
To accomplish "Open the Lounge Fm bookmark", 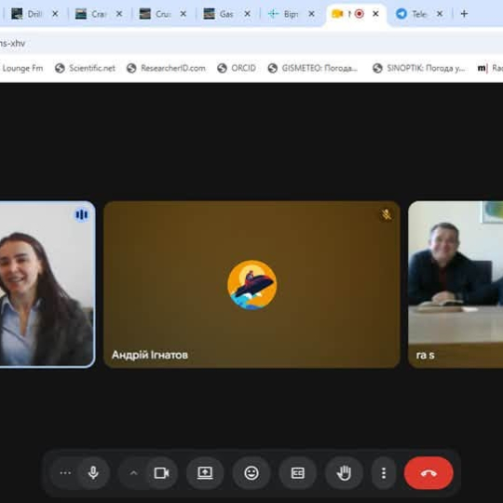I will (x=22, y=68).
